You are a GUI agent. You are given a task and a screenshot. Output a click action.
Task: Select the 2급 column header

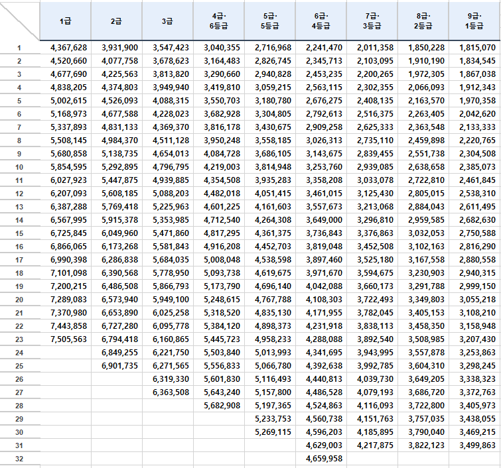116,21
